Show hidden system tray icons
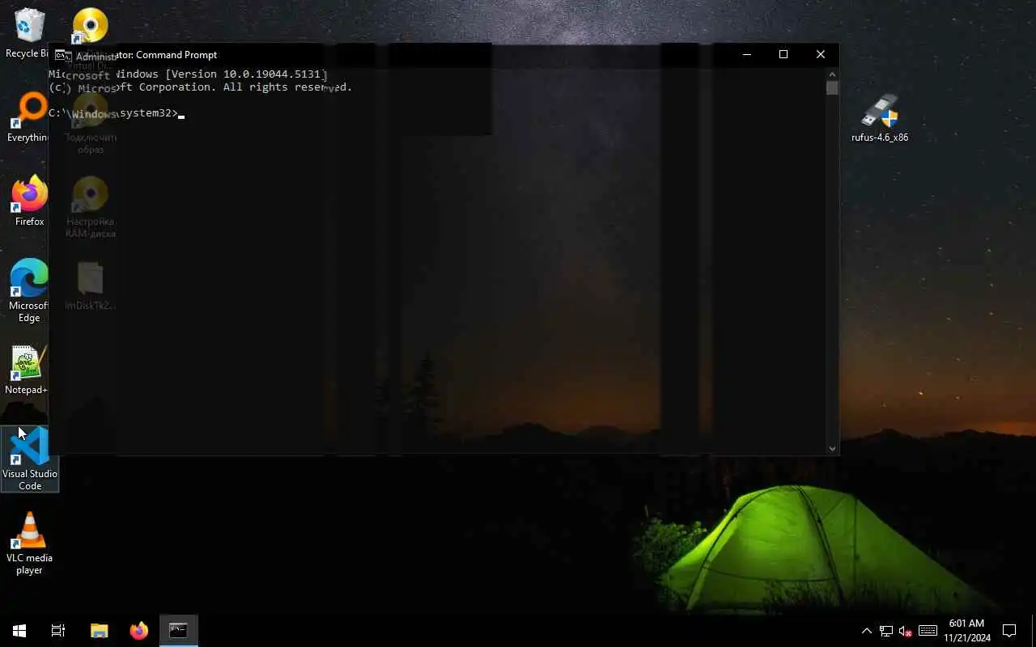 [x=866, y=631]
